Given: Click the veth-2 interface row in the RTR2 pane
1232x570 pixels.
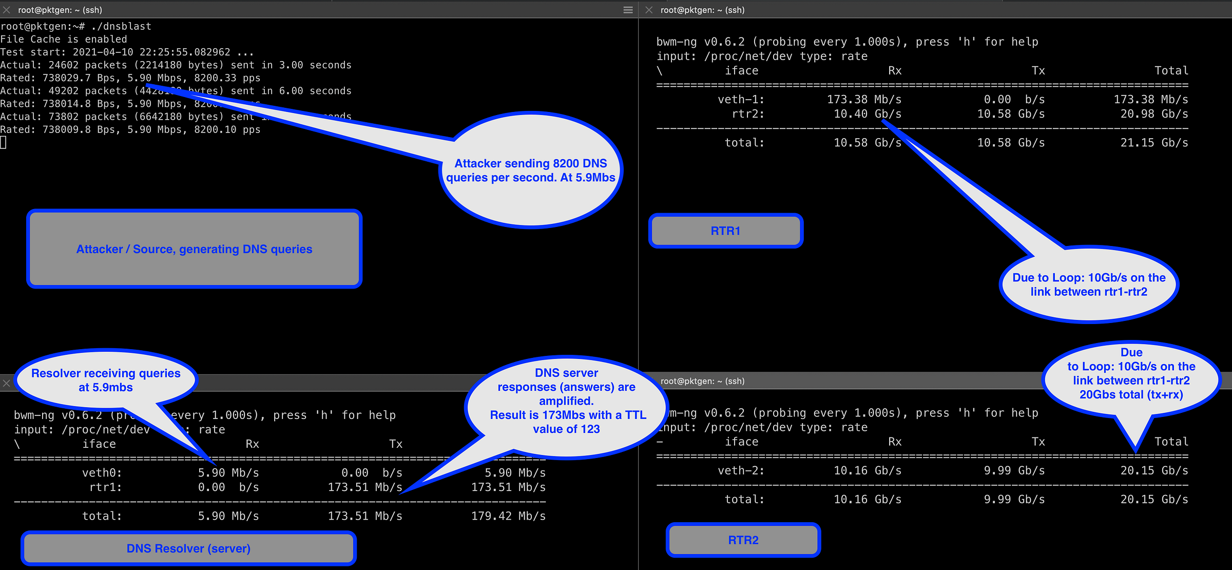Looking at the screenshot, I should (741, 470).
